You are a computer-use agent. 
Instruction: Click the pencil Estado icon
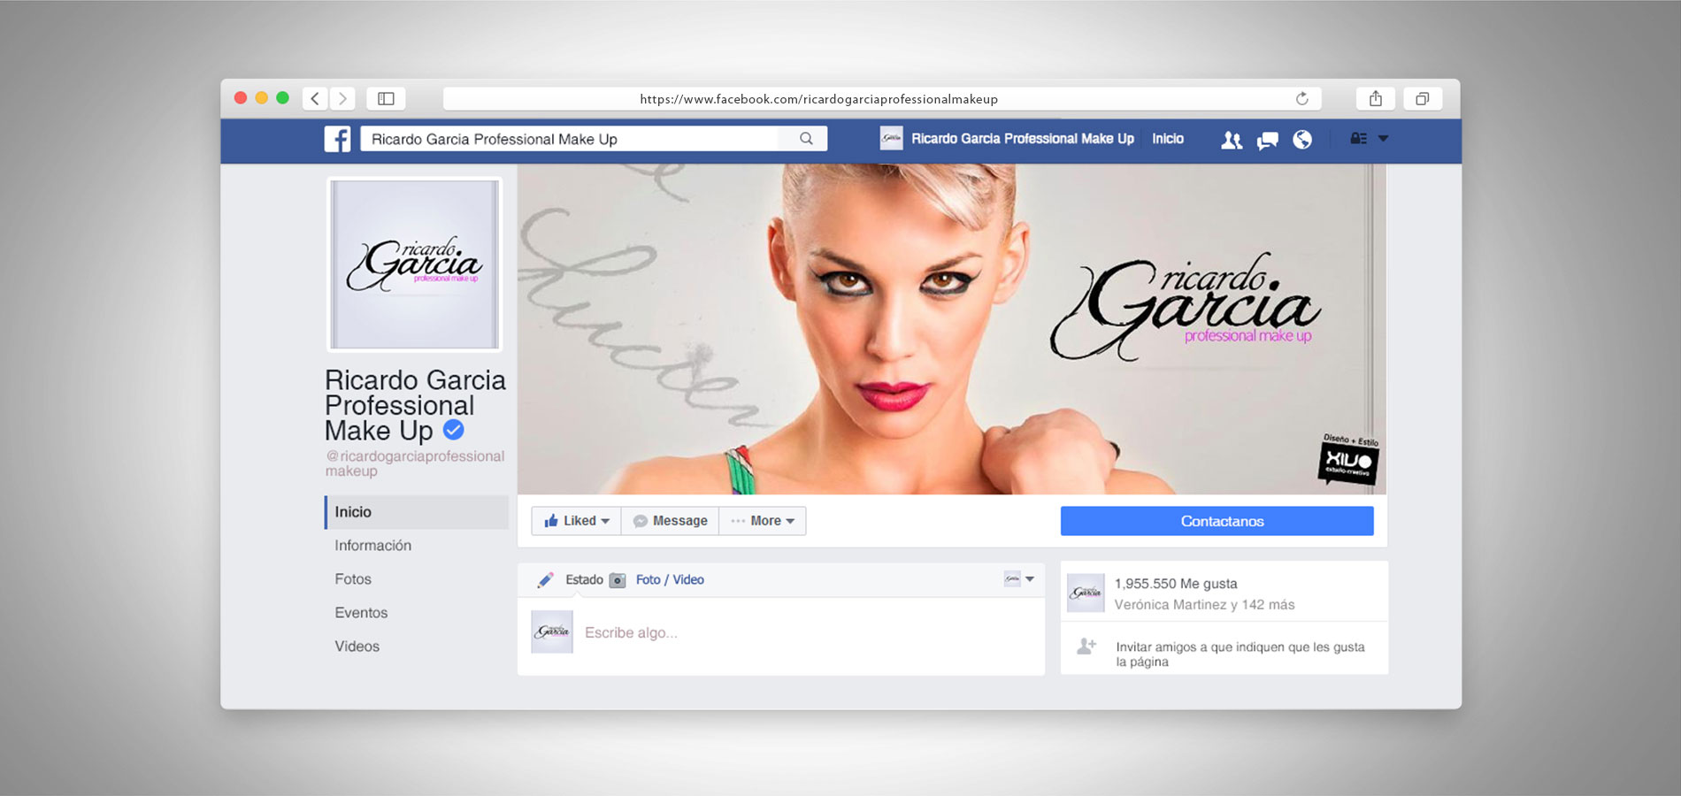(546, 580)
